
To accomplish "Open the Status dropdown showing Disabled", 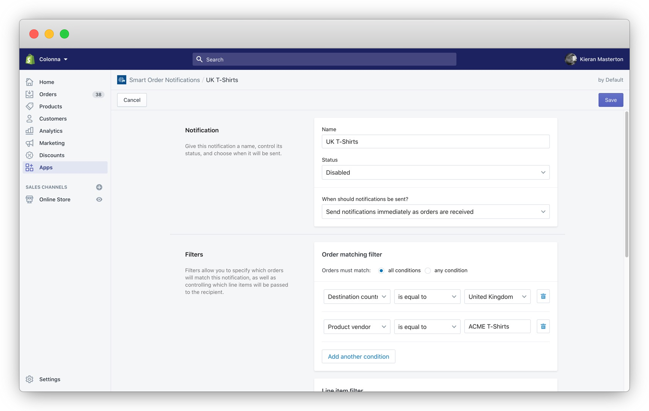I will 435,172.
